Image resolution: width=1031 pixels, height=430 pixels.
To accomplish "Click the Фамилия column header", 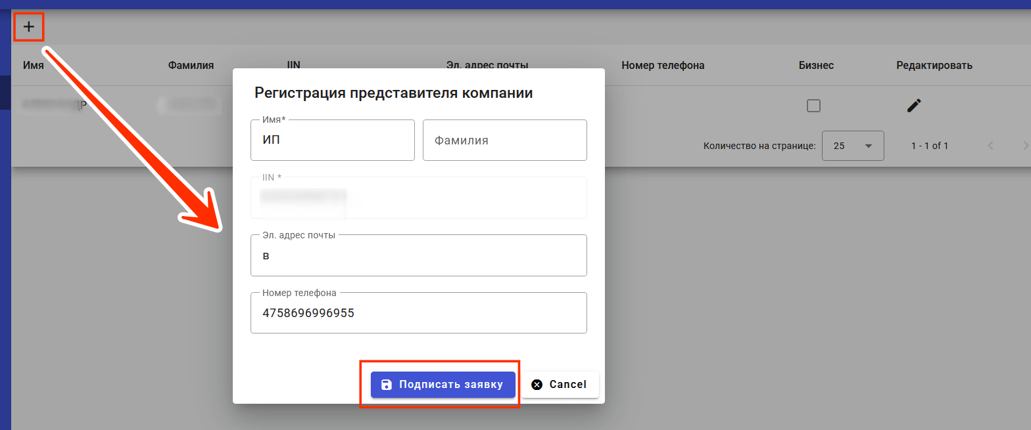I will (191, 65).
